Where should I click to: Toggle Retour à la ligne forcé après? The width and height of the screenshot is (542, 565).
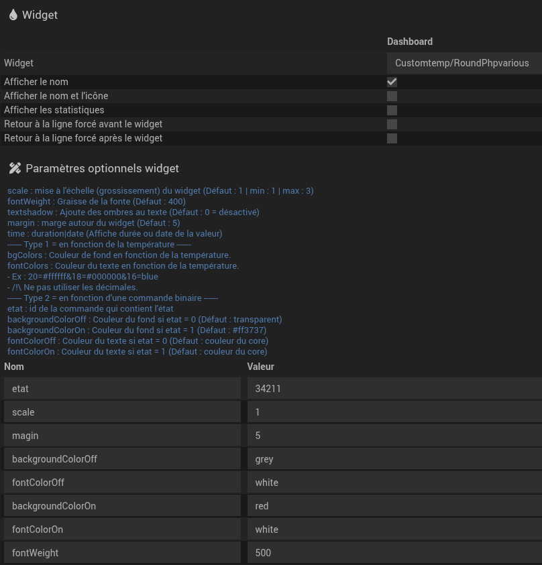392,138
